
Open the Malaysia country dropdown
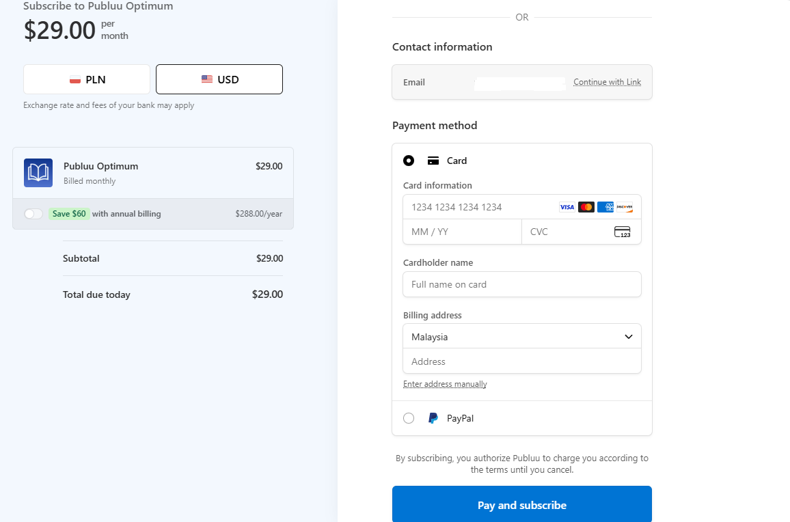click(x=522, y=337)
